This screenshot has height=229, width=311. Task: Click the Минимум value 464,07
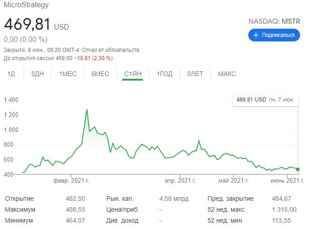click(x=75, y=220)
